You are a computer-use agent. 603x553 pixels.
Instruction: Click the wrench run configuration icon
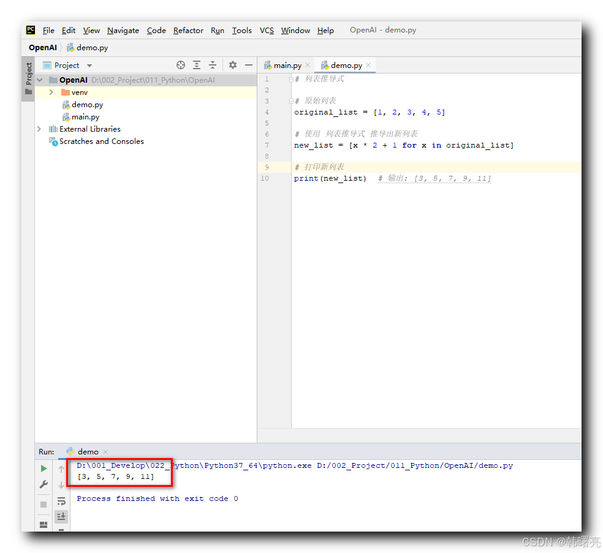coord(44,484)
